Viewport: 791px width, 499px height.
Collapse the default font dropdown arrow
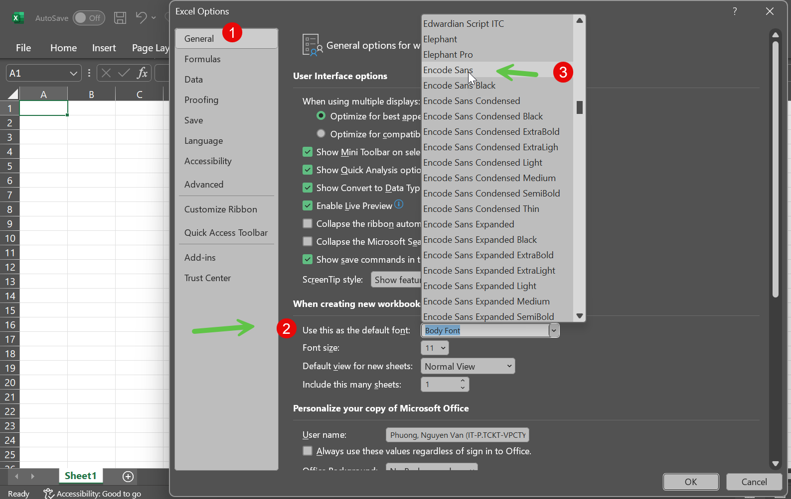[554, 330]
